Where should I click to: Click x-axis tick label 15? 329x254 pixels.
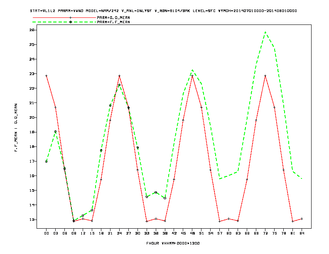click(x=92, y=233)
